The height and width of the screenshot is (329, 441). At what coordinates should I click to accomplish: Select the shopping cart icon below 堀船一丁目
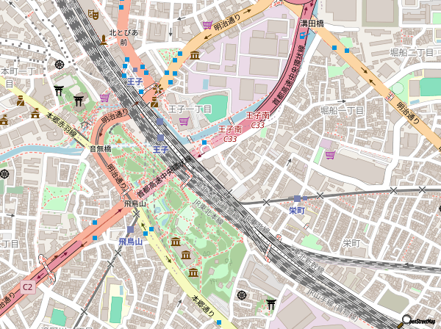(330, 155)
